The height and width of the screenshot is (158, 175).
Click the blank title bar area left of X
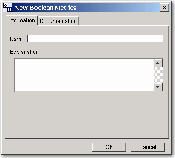(118, 7)
